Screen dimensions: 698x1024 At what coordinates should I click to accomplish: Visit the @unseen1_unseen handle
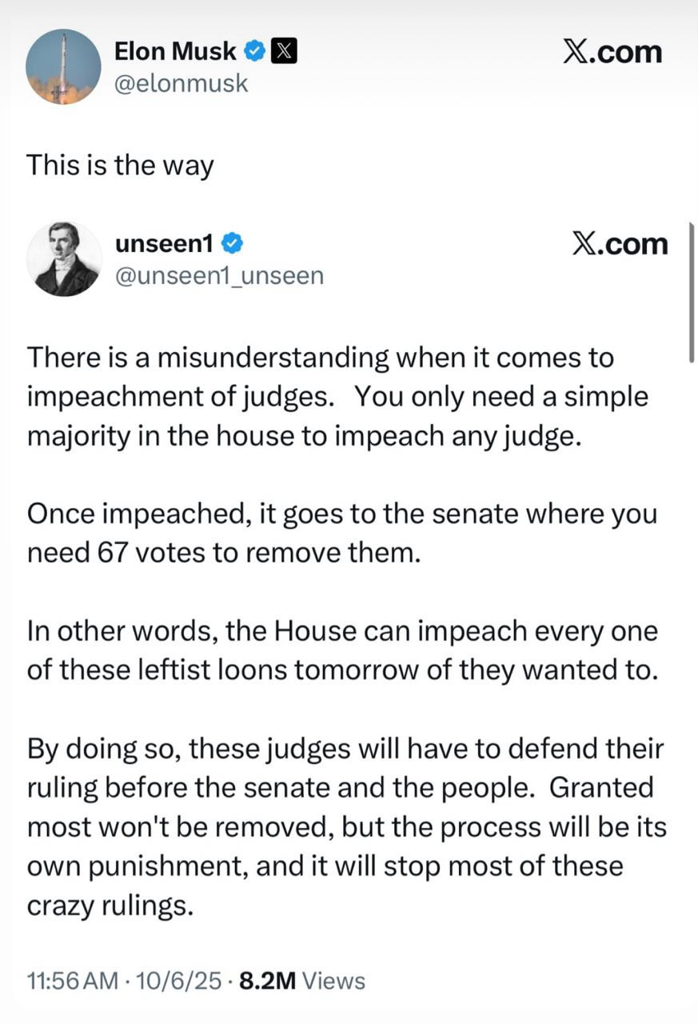[x=220, y=275]
